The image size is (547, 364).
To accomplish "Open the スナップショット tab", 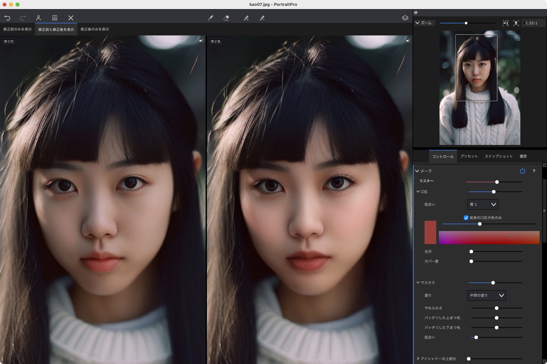I will 499,156.
